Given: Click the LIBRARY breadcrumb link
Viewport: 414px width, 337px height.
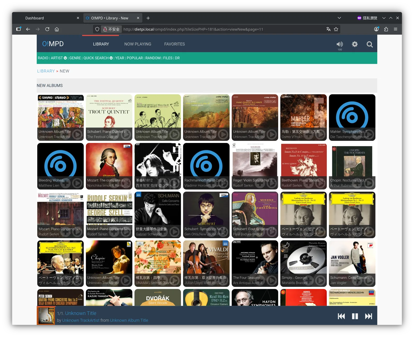Looking at the screenshot, I should coord(46,71).
